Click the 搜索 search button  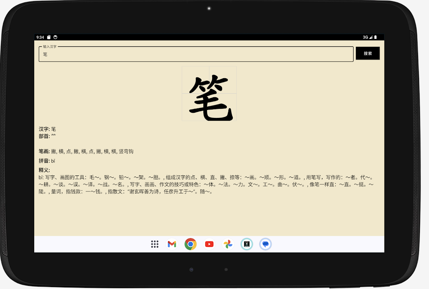pyautogui.click(x=367, y=53)
